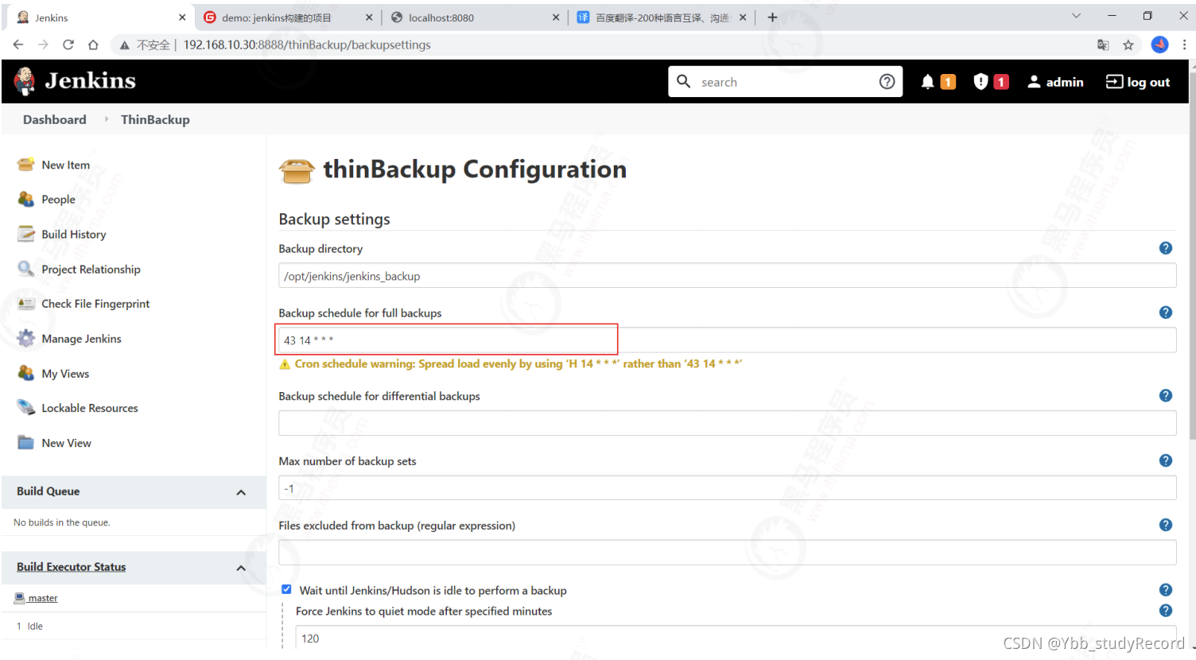The image size is (1196, 660).
Task: Click the translate page icon
Action: pos(1103,45)
